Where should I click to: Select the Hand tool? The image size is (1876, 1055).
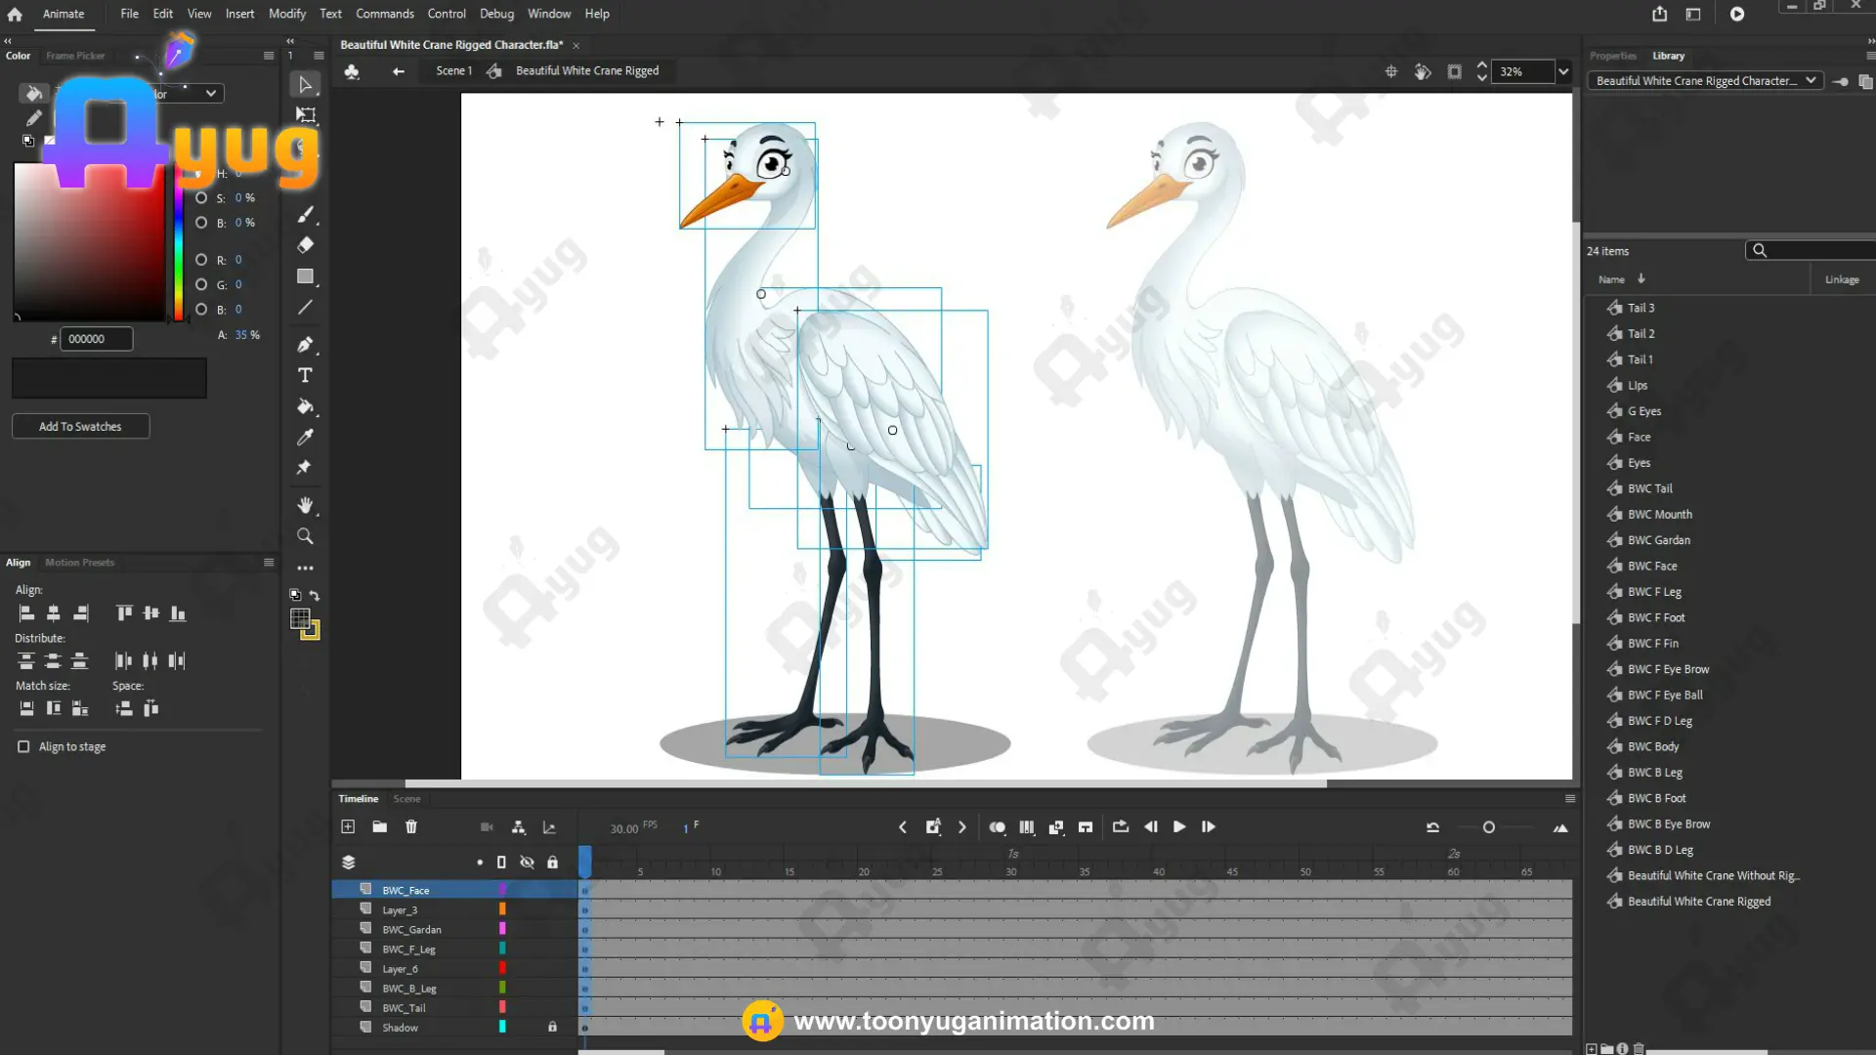[x=305, y=505]
